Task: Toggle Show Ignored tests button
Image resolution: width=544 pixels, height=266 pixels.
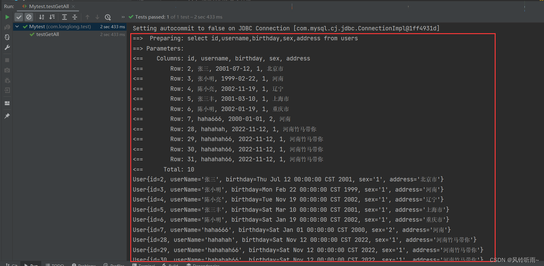Action: 29,17
